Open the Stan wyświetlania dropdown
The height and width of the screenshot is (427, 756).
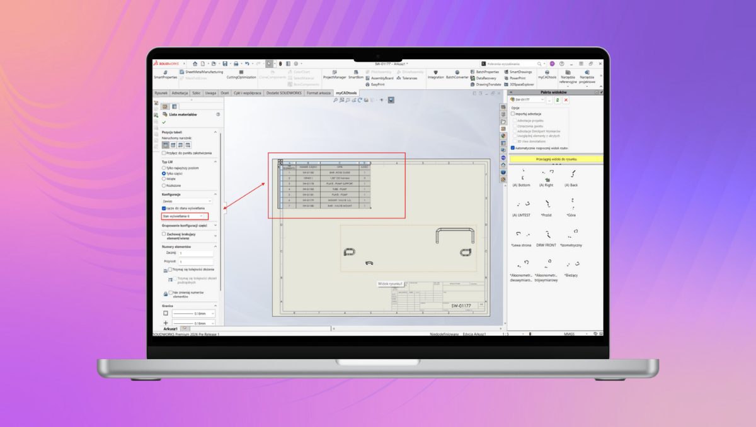pos(184,216)
